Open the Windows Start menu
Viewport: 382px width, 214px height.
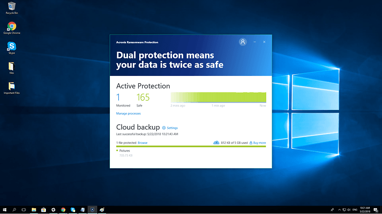(4, 210)
